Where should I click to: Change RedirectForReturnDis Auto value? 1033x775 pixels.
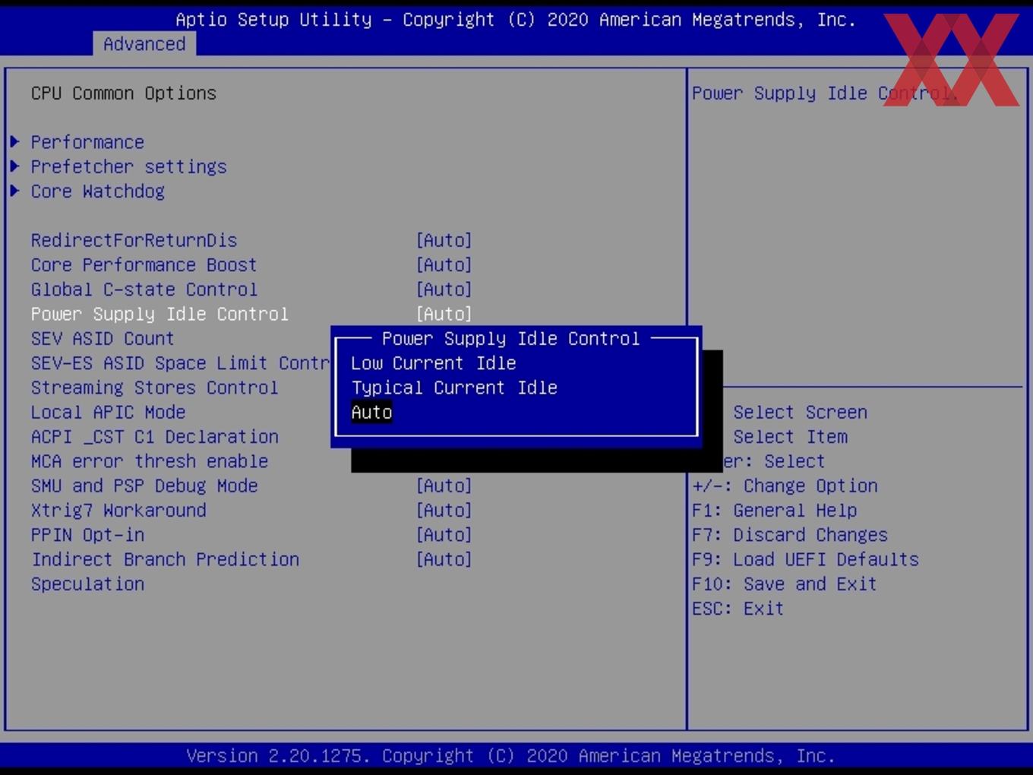pyautogui.click(x=444, y=240)
